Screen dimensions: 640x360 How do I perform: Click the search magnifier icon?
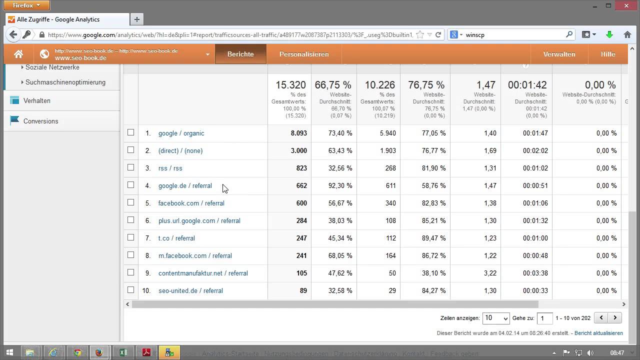(x=569, y=34)
